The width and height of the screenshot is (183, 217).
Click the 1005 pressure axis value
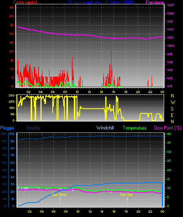coord(170,38)
